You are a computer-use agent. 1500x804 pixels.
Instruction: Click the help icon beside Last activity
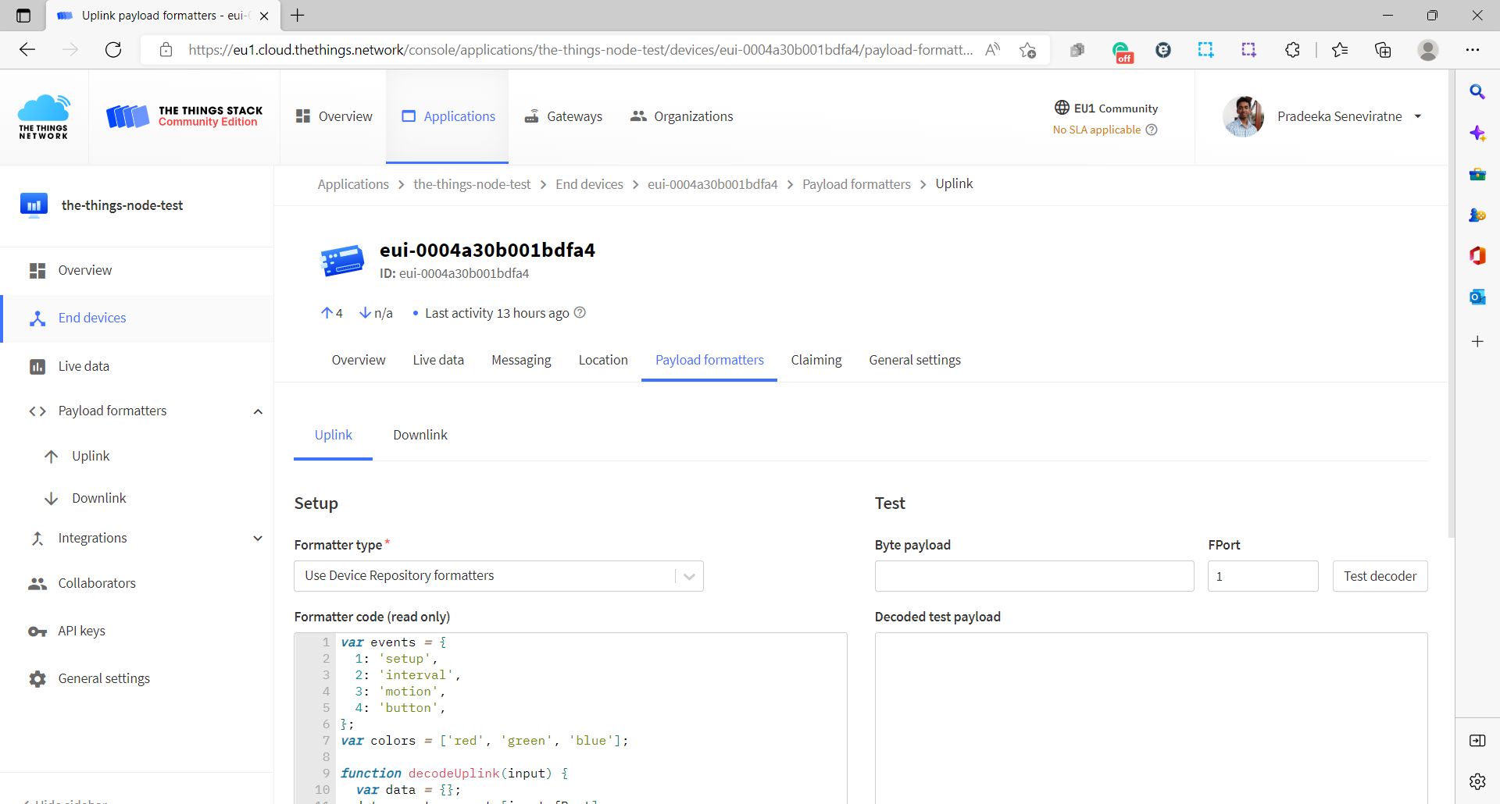coord(580,313)
